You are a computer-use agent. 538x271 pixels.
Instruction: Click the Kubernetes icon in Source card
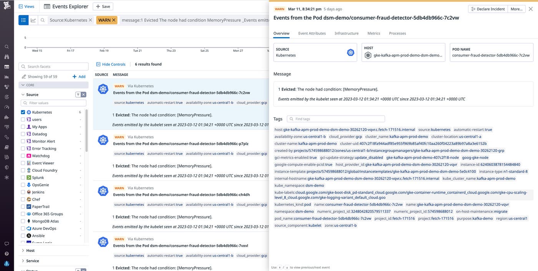click(350, 53)
